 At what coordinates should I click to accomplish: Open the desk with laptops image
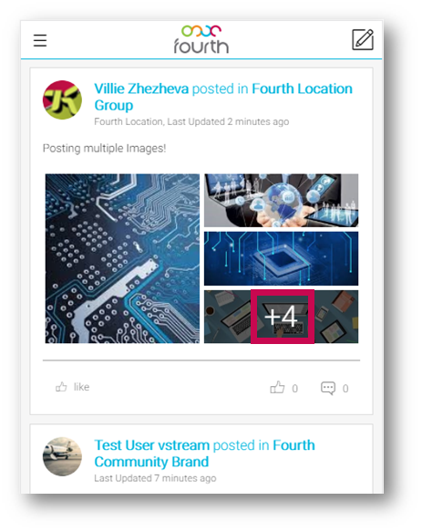tap(281, 317)
